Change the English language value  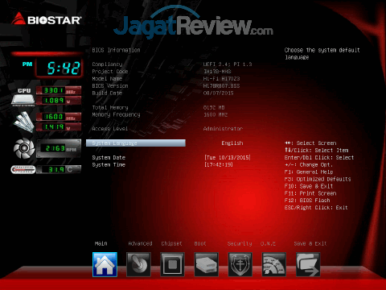pos(232,143)
